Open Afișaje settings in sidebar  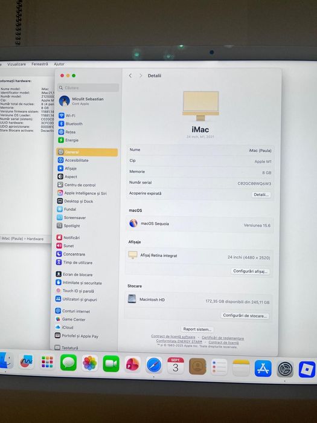(x=67, y=169)
